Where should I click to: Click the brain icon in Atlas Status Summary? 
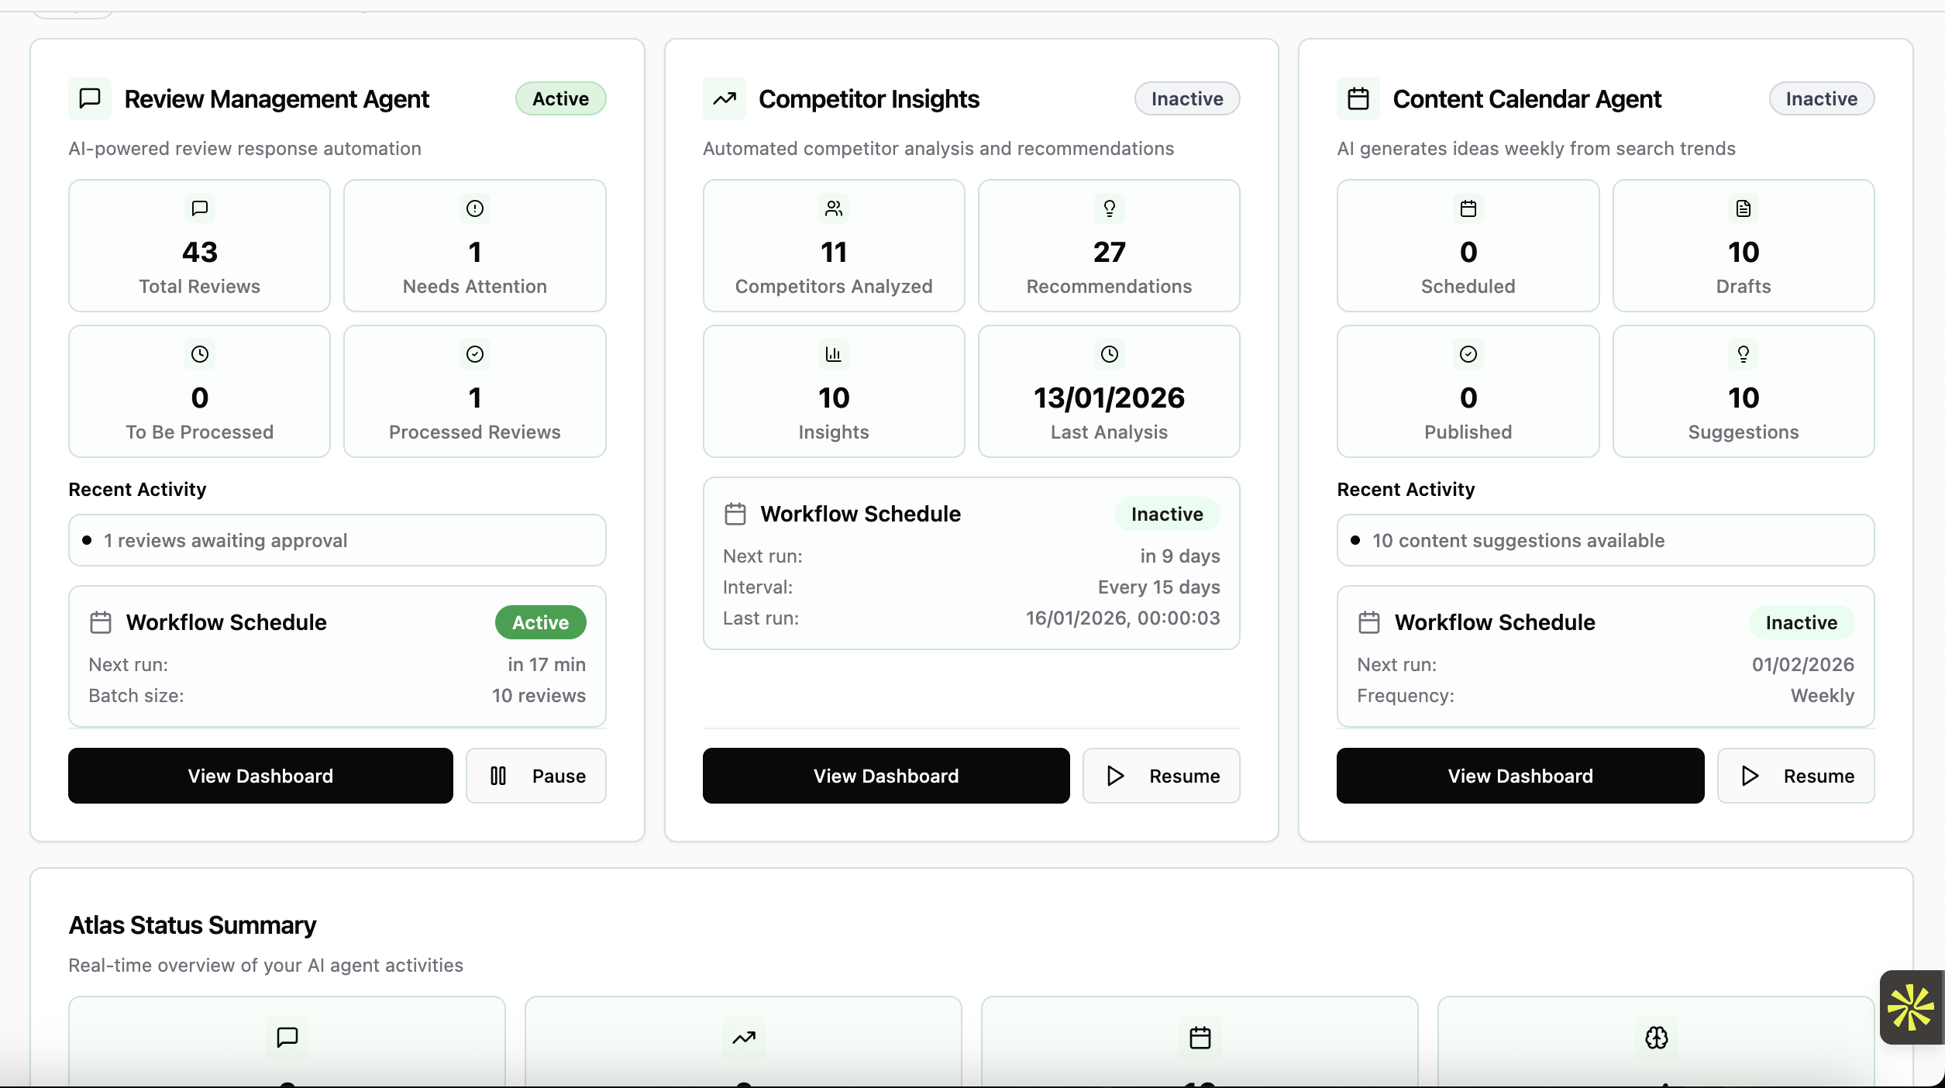tap(1656, 1038)
